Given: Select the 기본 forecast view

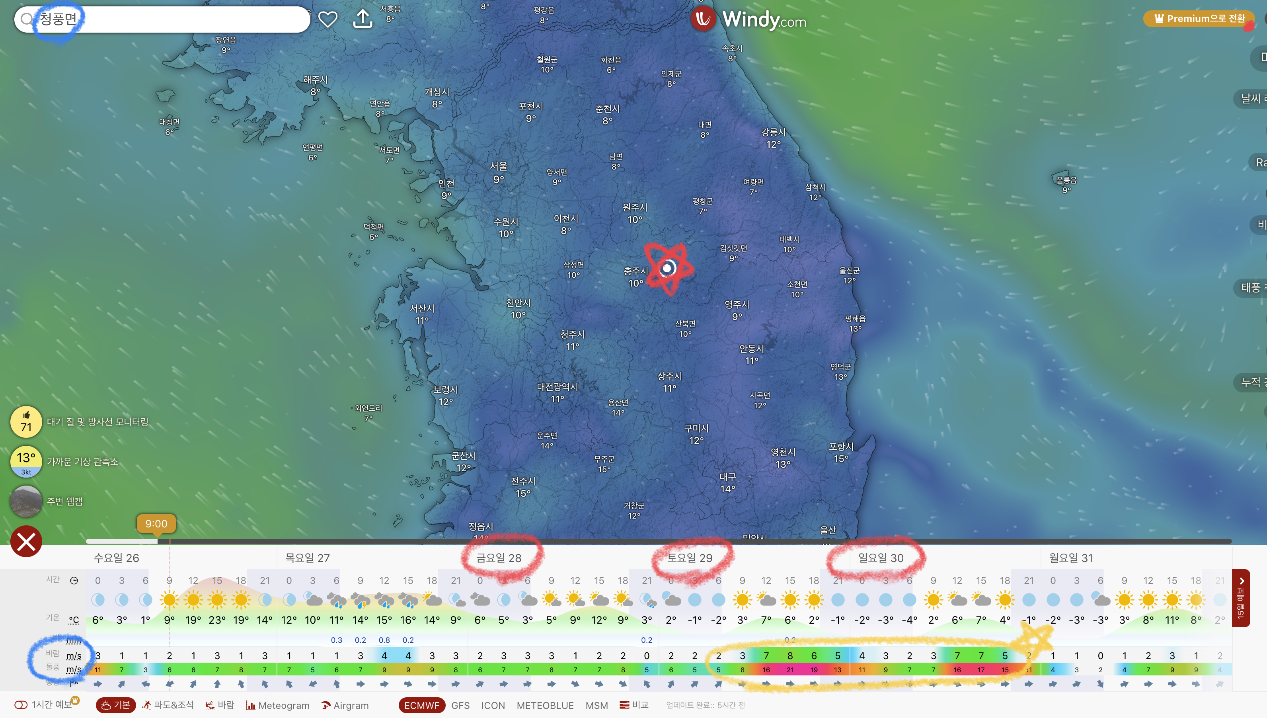Looking at the screenshot, I should tap(116, 705).
